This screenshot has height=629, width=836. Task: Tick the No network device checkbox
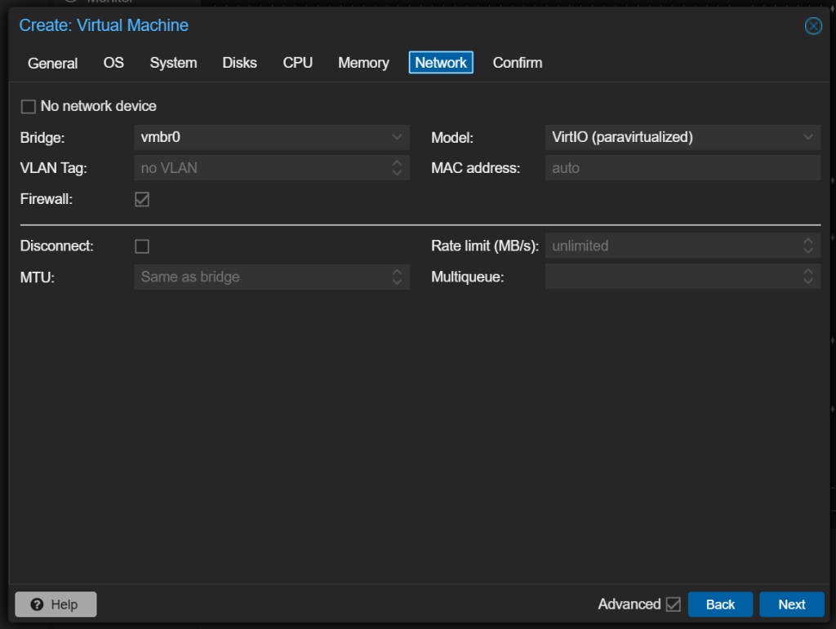[x=29, y=107]
